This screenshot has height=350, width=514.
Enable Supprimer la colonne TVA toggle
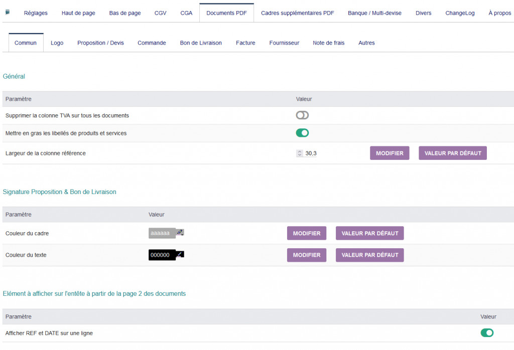pos(302,115)
